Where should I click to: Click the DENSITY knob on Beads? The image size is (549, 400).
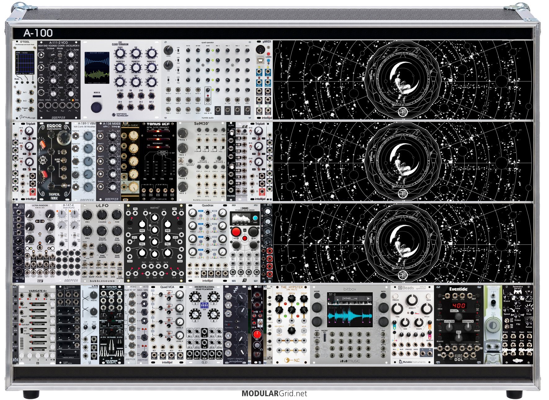pos(412,300)
